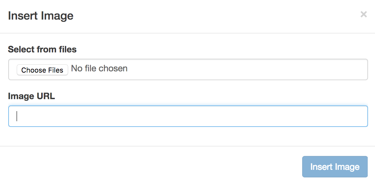Click the file chooser row below 'Select from files'
375x185 pixels.
187,69
